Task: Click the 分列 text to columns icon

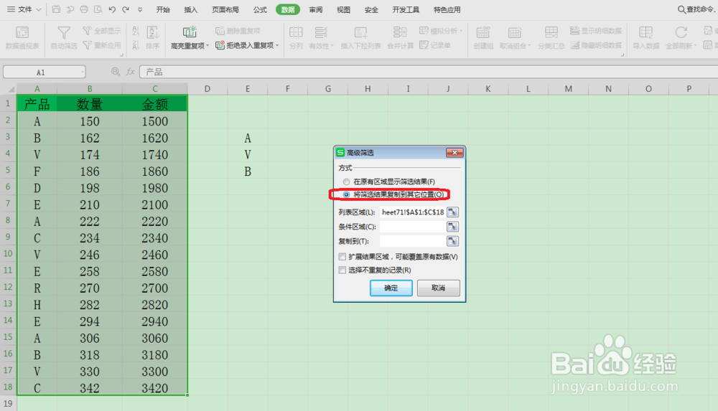Action: pos(296,32)
